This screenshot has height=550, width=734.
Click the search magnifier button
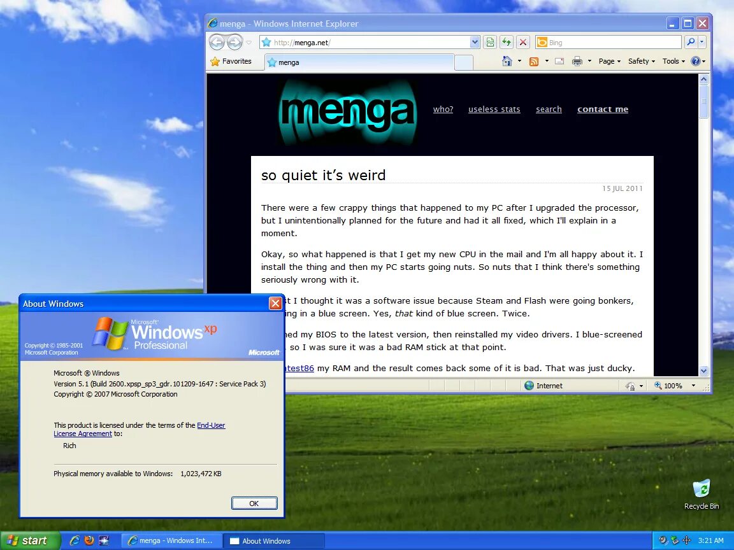(x=691, y=43)
